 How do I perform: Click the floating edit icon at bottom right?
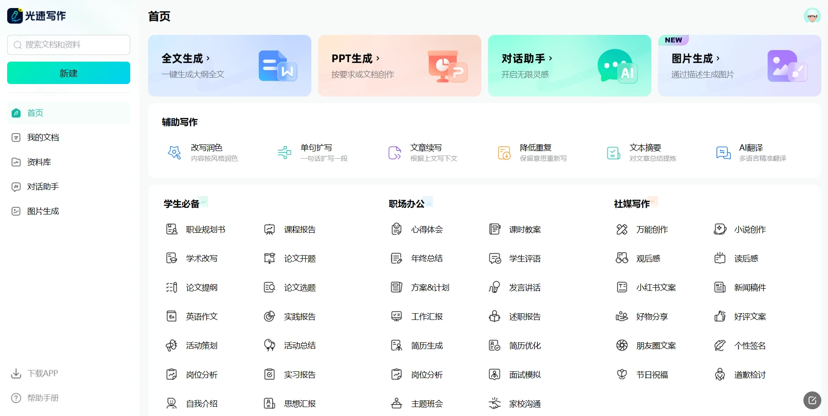point(812,400)
